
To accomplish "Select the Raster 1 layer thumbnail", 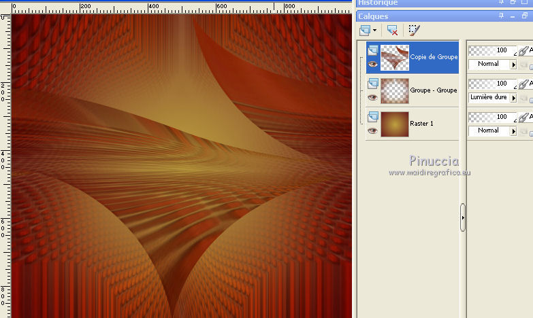I will point(395,124).
